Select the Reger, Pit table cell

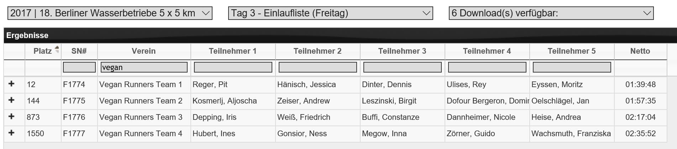210,85
